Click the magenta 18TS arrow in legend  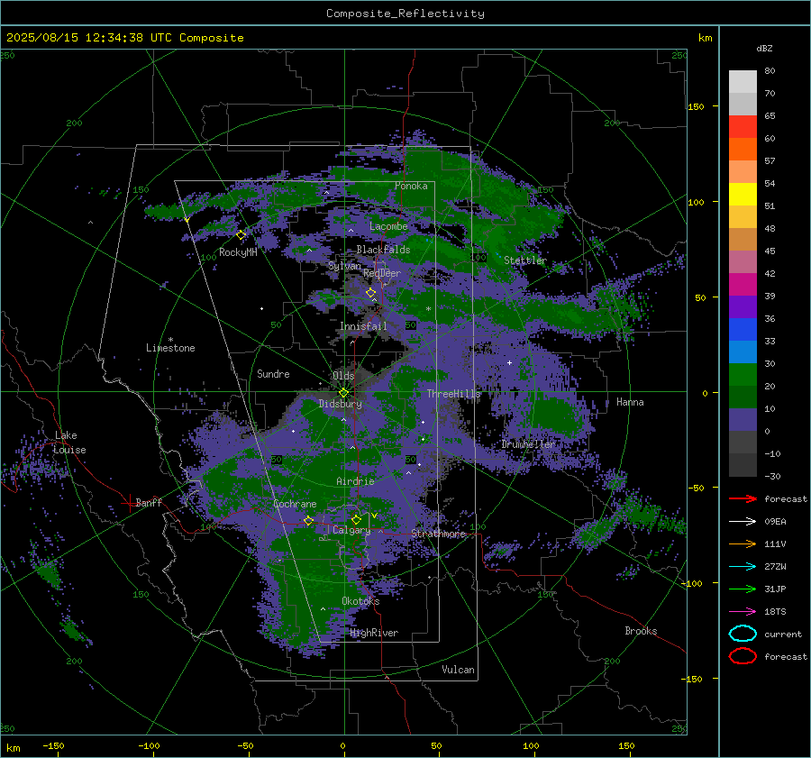(743, 612)
